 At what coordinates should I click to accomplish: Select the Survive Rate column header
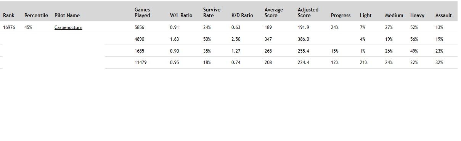[212, 13]
